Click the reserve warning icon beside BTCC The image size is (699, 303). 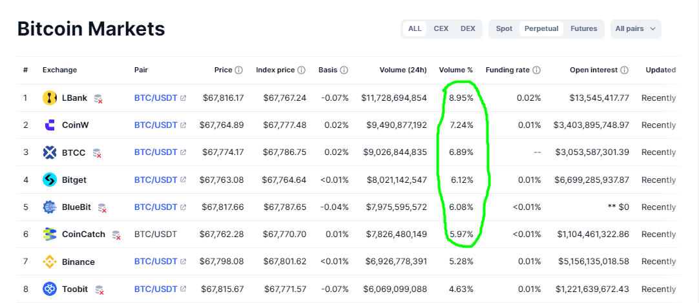coord(97,153)
